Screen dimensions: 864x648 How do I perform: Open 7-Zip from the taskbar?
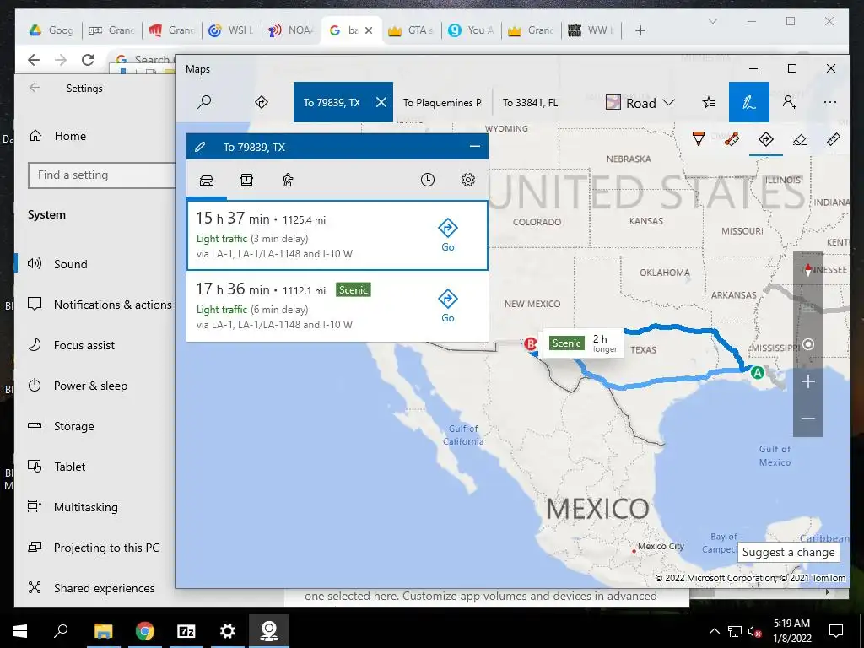[x=186, y=631]
